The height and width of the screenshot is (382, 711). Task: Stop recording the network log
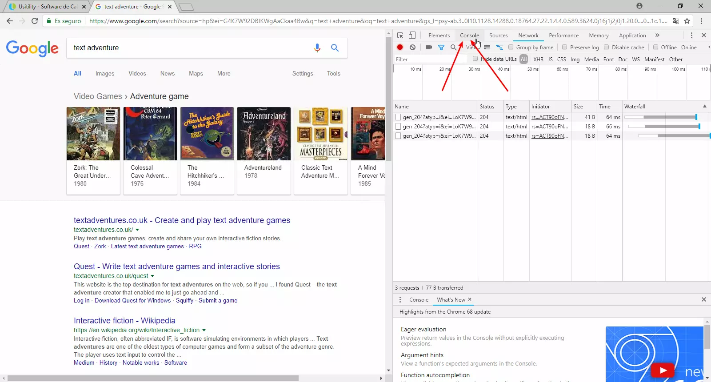400,47
